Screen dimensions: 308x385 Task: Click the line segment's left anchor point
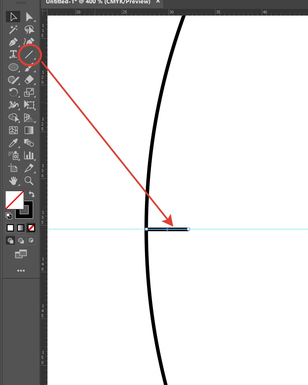click(x=146, y=229)
